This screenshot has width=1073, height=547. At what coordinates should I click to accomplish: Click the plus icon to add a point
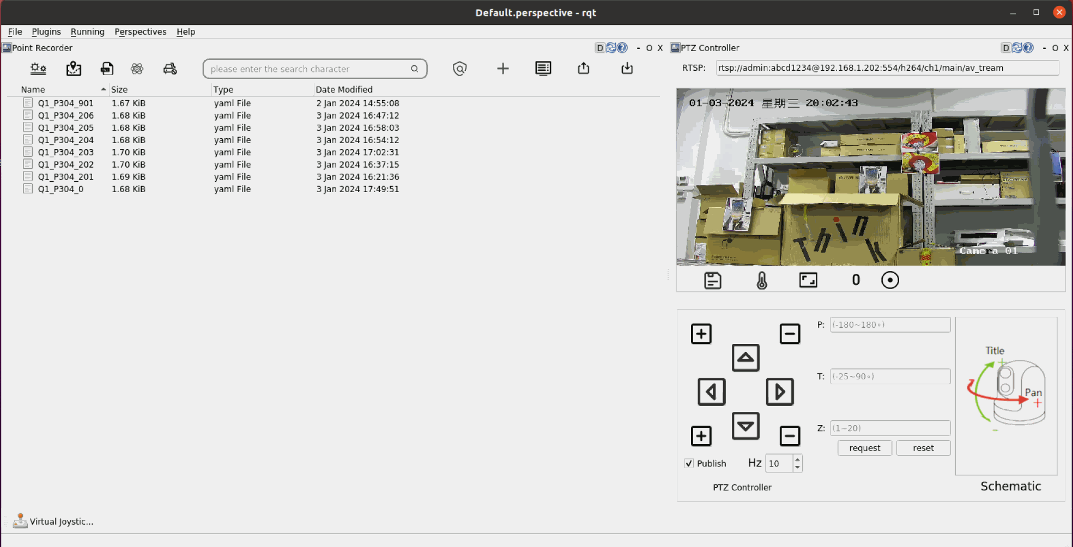[x=502, y=69]
